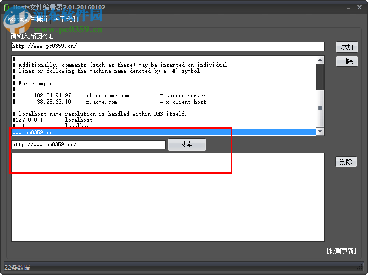
Task: Open the 关于我们 tab
Action: [x=66, y=19]
